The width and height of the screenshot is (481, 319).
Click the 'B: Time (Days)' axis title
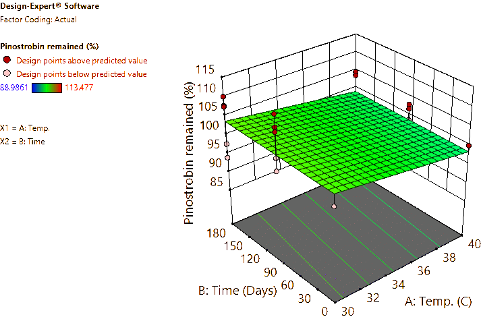click(238, 291)
